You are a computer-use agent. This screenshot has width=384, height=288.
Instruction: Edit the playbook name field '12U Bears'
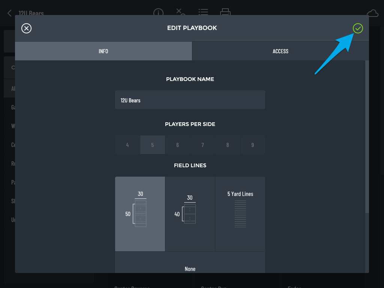click(x=190, y=100)
